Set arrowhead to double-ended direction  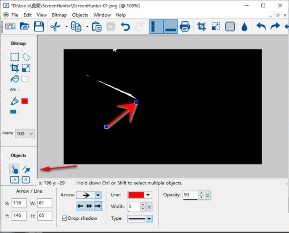pos(89,206)
